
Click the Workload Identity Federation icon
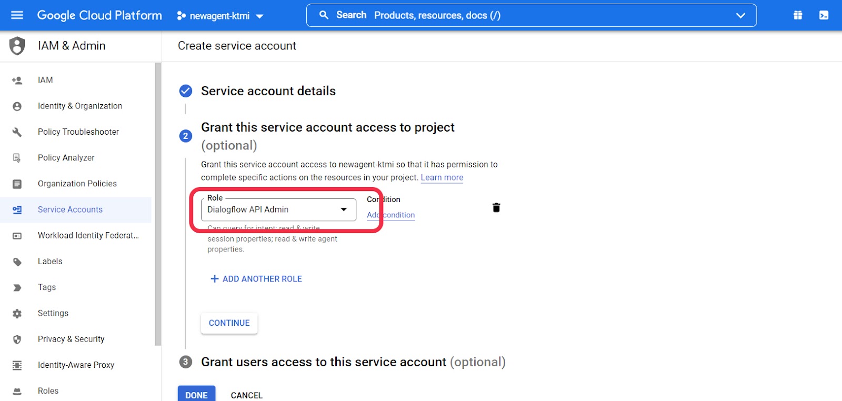click(17, 236)
